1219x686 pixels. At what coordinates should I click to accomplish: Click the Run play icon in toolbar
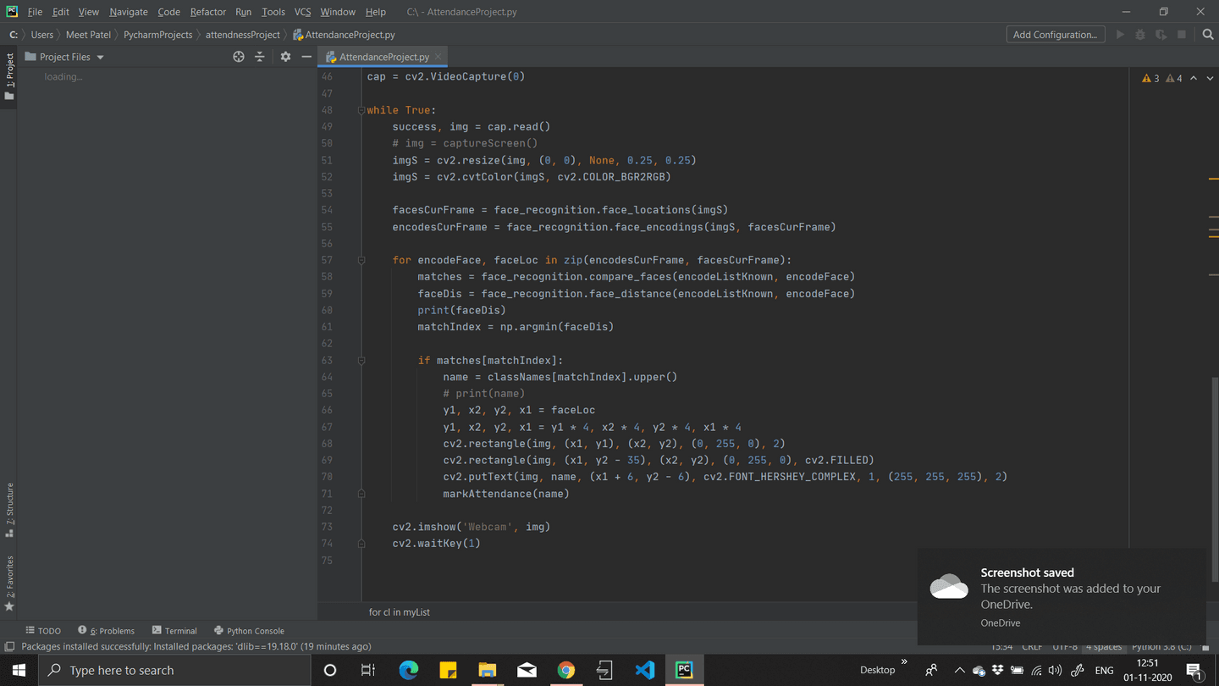point(1120,35)
